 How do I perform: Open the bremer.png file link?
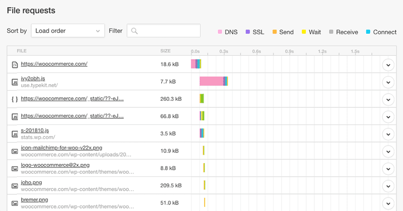coord(34,199)
